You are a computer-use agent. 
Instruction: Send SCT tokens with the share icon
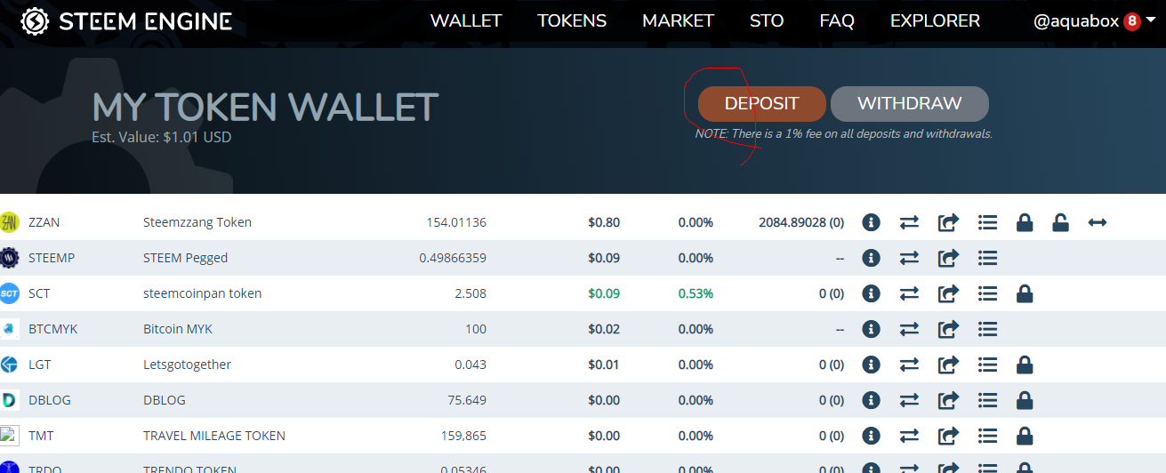948,293
